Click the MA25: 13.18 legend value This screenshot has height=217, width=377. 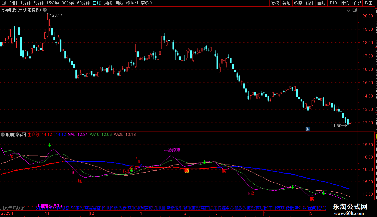124,135
